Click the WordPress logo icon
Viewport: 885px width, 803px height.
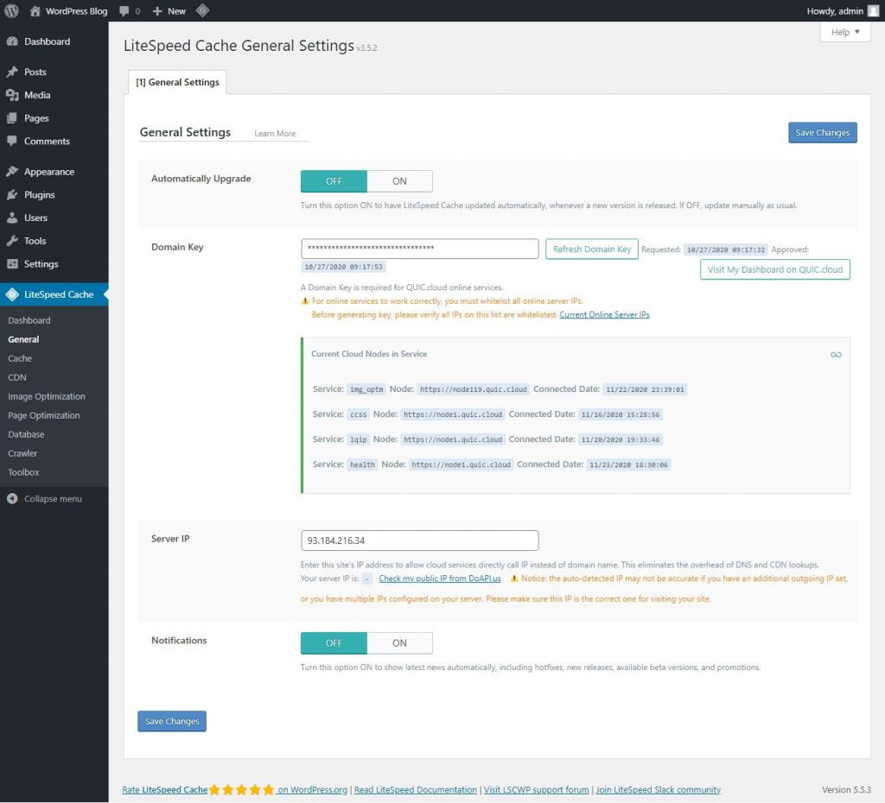[11, 10]
